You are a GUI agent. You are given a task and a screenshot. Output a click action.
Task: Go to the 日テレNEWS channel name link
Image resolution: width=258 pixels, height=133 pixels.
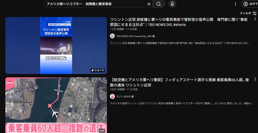click(x=124, y=97)
